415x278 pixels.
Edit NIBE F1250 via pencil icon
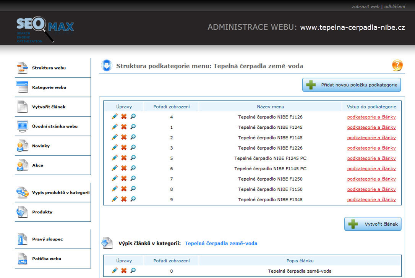pyautogui.click(x=115, y=178)
